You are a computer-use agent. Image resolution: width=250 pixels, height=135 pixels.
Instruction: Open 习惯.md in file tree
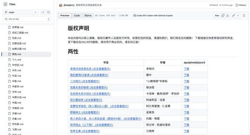(x=17, y=129)
